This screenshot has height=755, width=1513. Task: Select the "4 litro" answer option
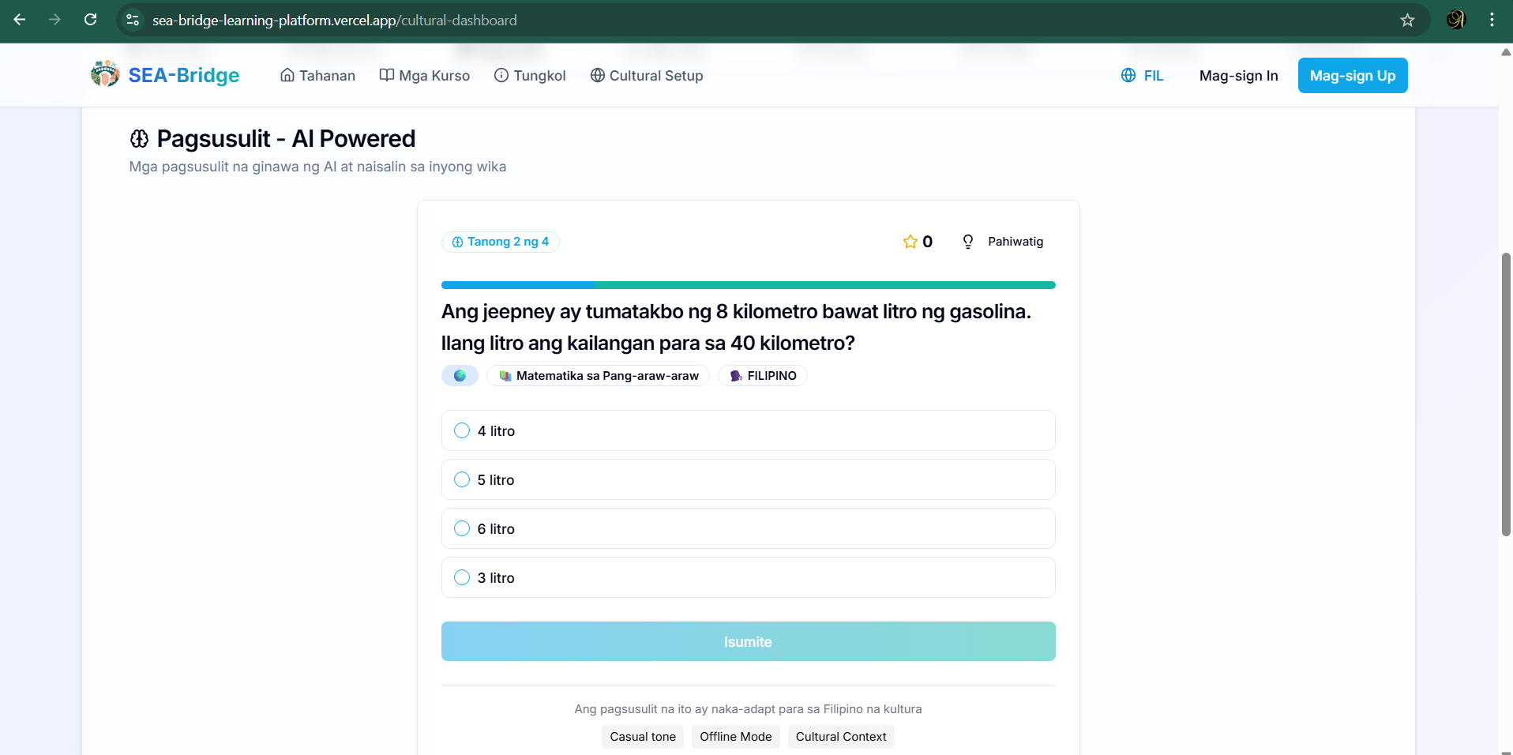click(x=462, y=430)
